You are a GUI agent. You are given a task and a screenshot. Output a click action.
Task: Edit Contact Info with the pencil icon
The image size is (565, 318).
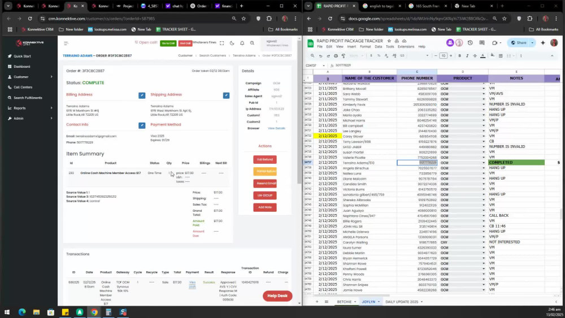(x=142, y=125)
